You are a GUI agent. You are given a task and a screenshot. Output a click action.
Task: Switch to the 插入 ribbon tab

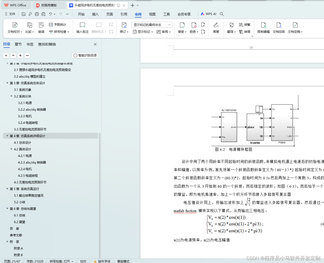(95, 14)
